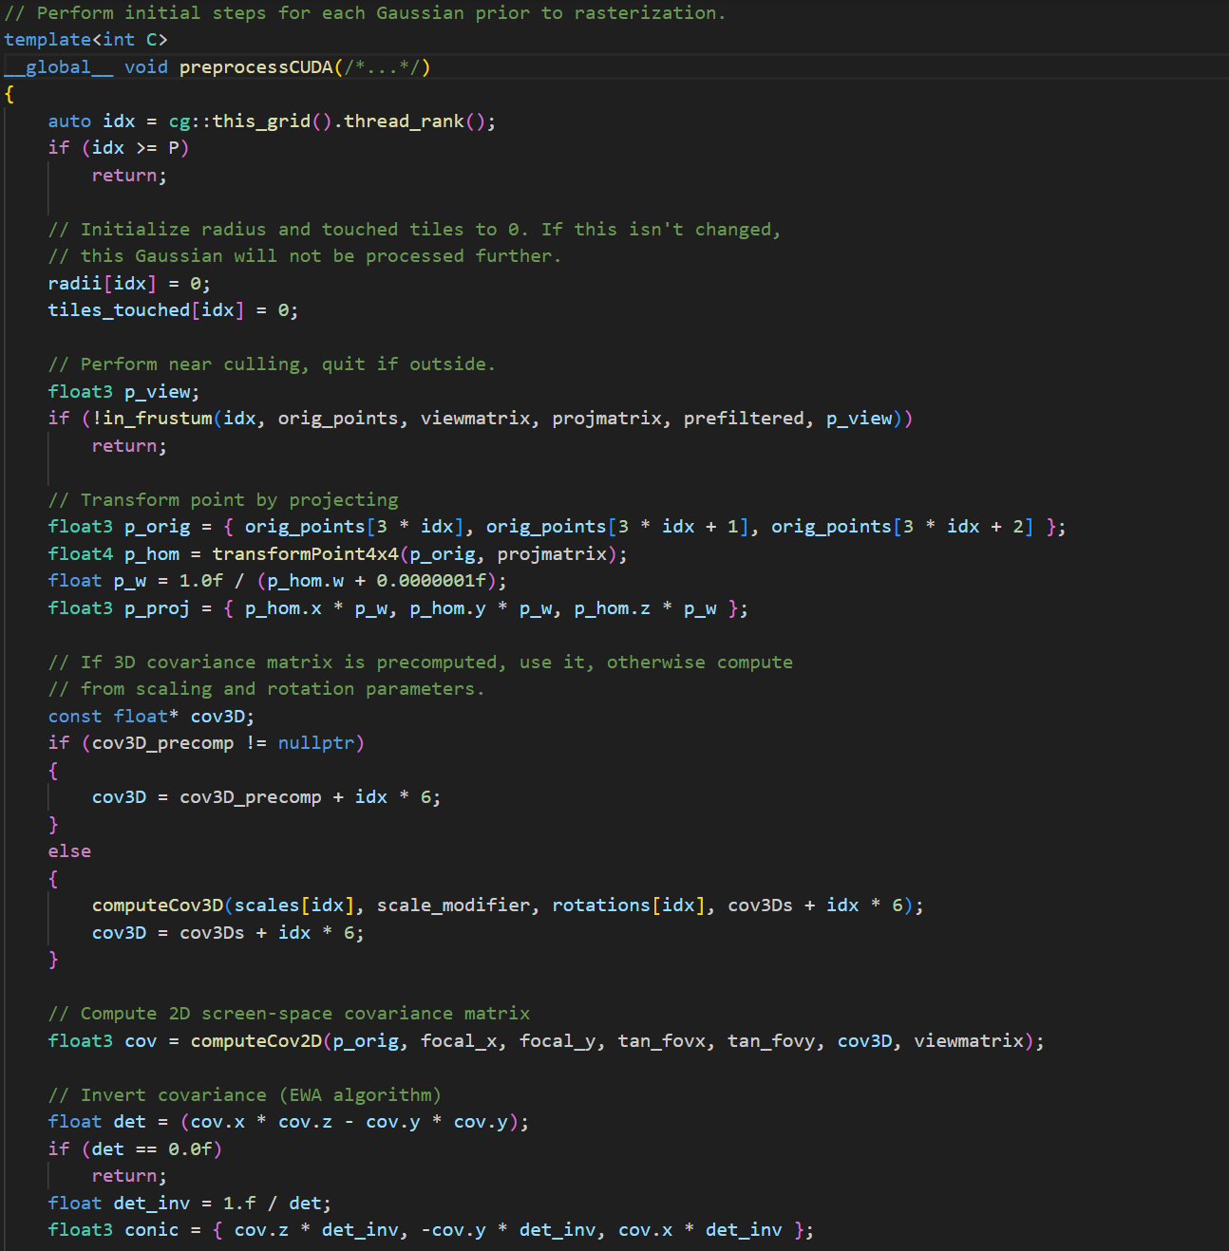The height and width of the screenshot is (1251, 1229).
Task: Click the focal_x argument
Action: coord(459,1041)
